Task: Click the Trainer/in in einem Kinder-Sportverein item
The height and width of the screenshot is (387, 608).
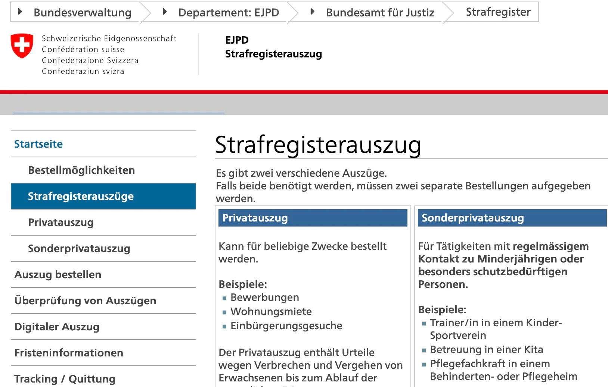Action: click(496, 329)
